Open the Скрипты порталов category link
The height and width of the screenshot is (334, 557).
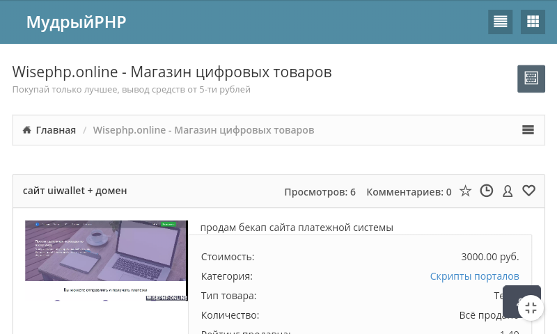(x=474, y=276)
